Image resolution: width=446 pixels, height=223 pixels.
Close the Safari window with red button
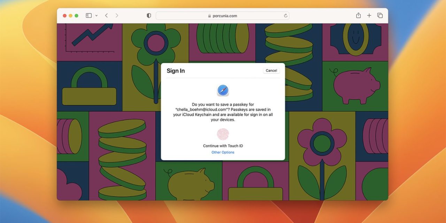tap(64, 16)
